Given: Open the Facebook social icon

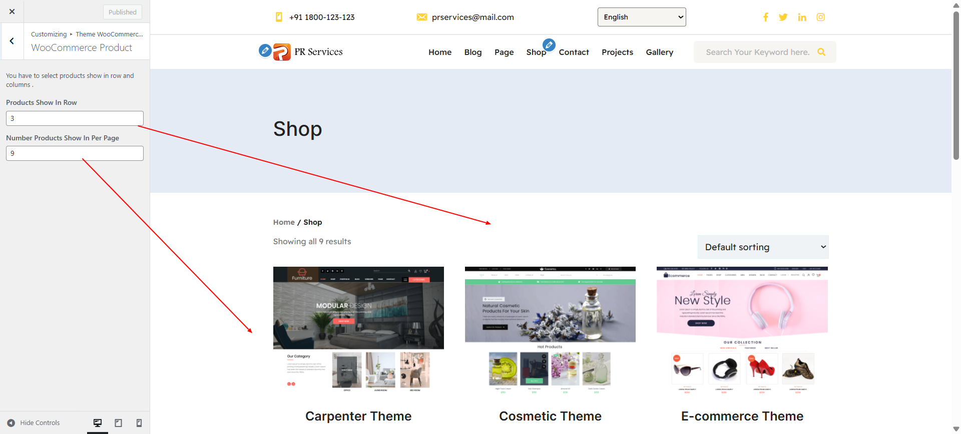Looking at the screenshot, I should 765,17.
